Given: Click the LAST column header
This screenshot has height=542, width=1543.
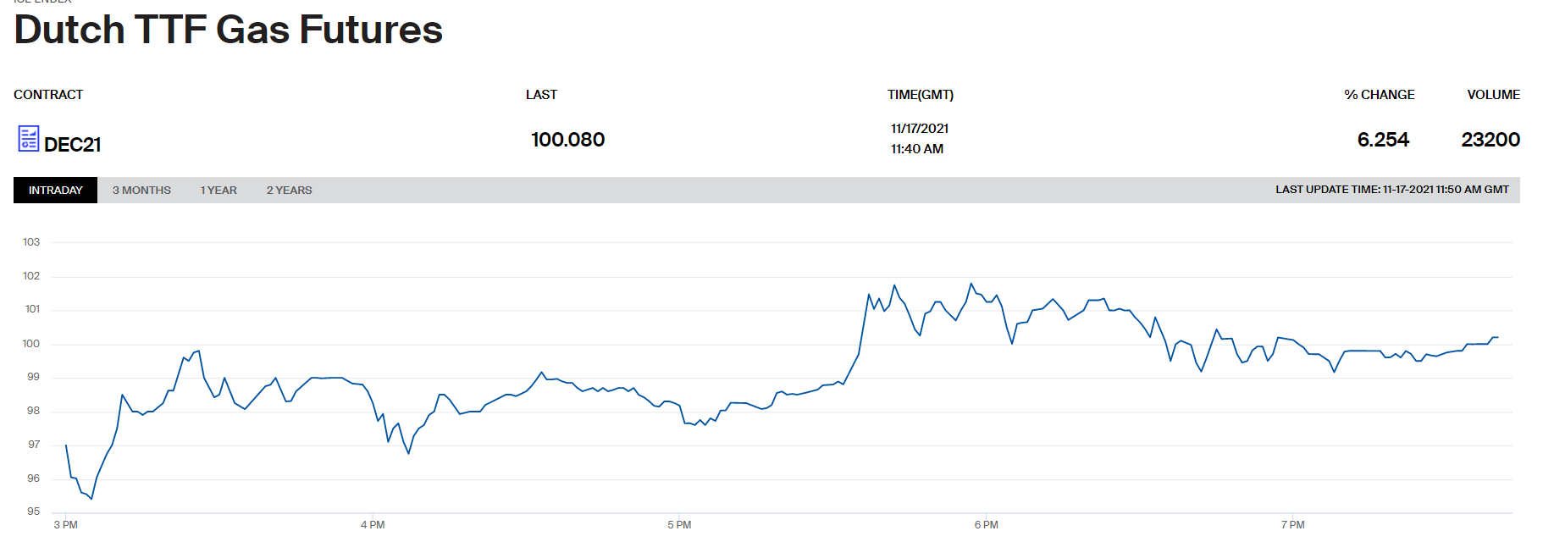Looking at the screenshot, I should point(541,95).
